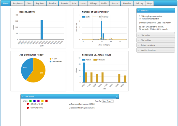Open the Sort By Start Time dropdown

coord(108,101)
